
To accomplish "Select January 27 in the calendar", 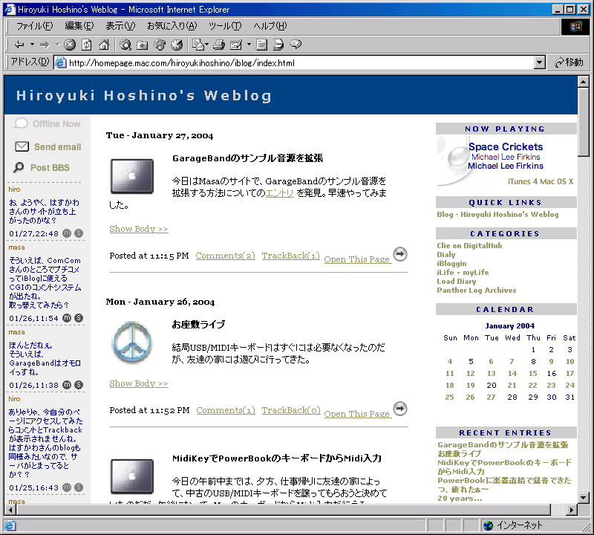I will [491, 397].
